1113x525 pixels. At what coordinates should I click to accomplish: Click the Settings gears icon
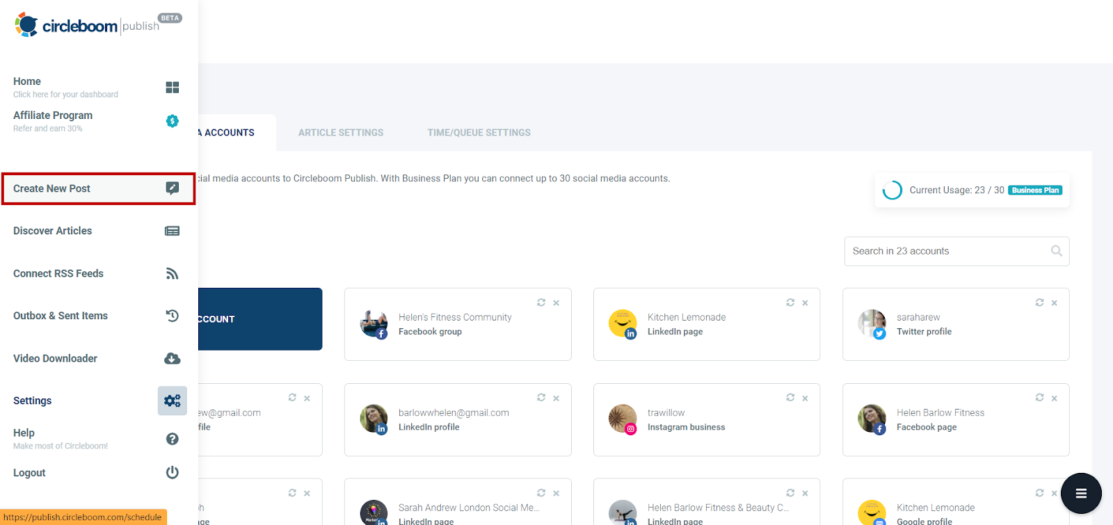[173, 401]
